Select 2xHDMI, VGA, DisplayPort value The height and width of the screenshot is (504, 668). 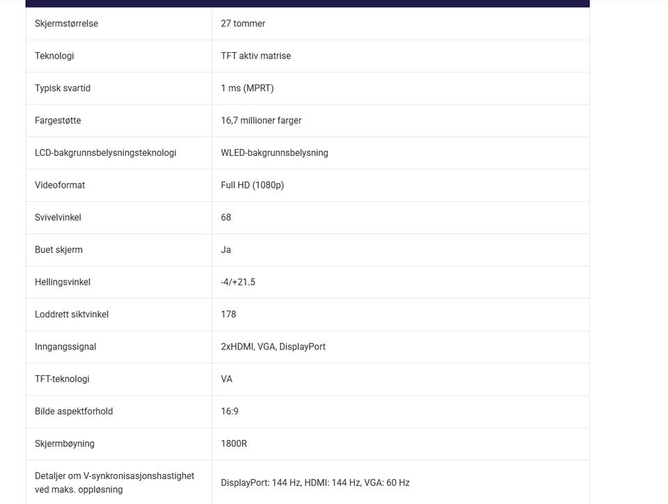[273, 347]
